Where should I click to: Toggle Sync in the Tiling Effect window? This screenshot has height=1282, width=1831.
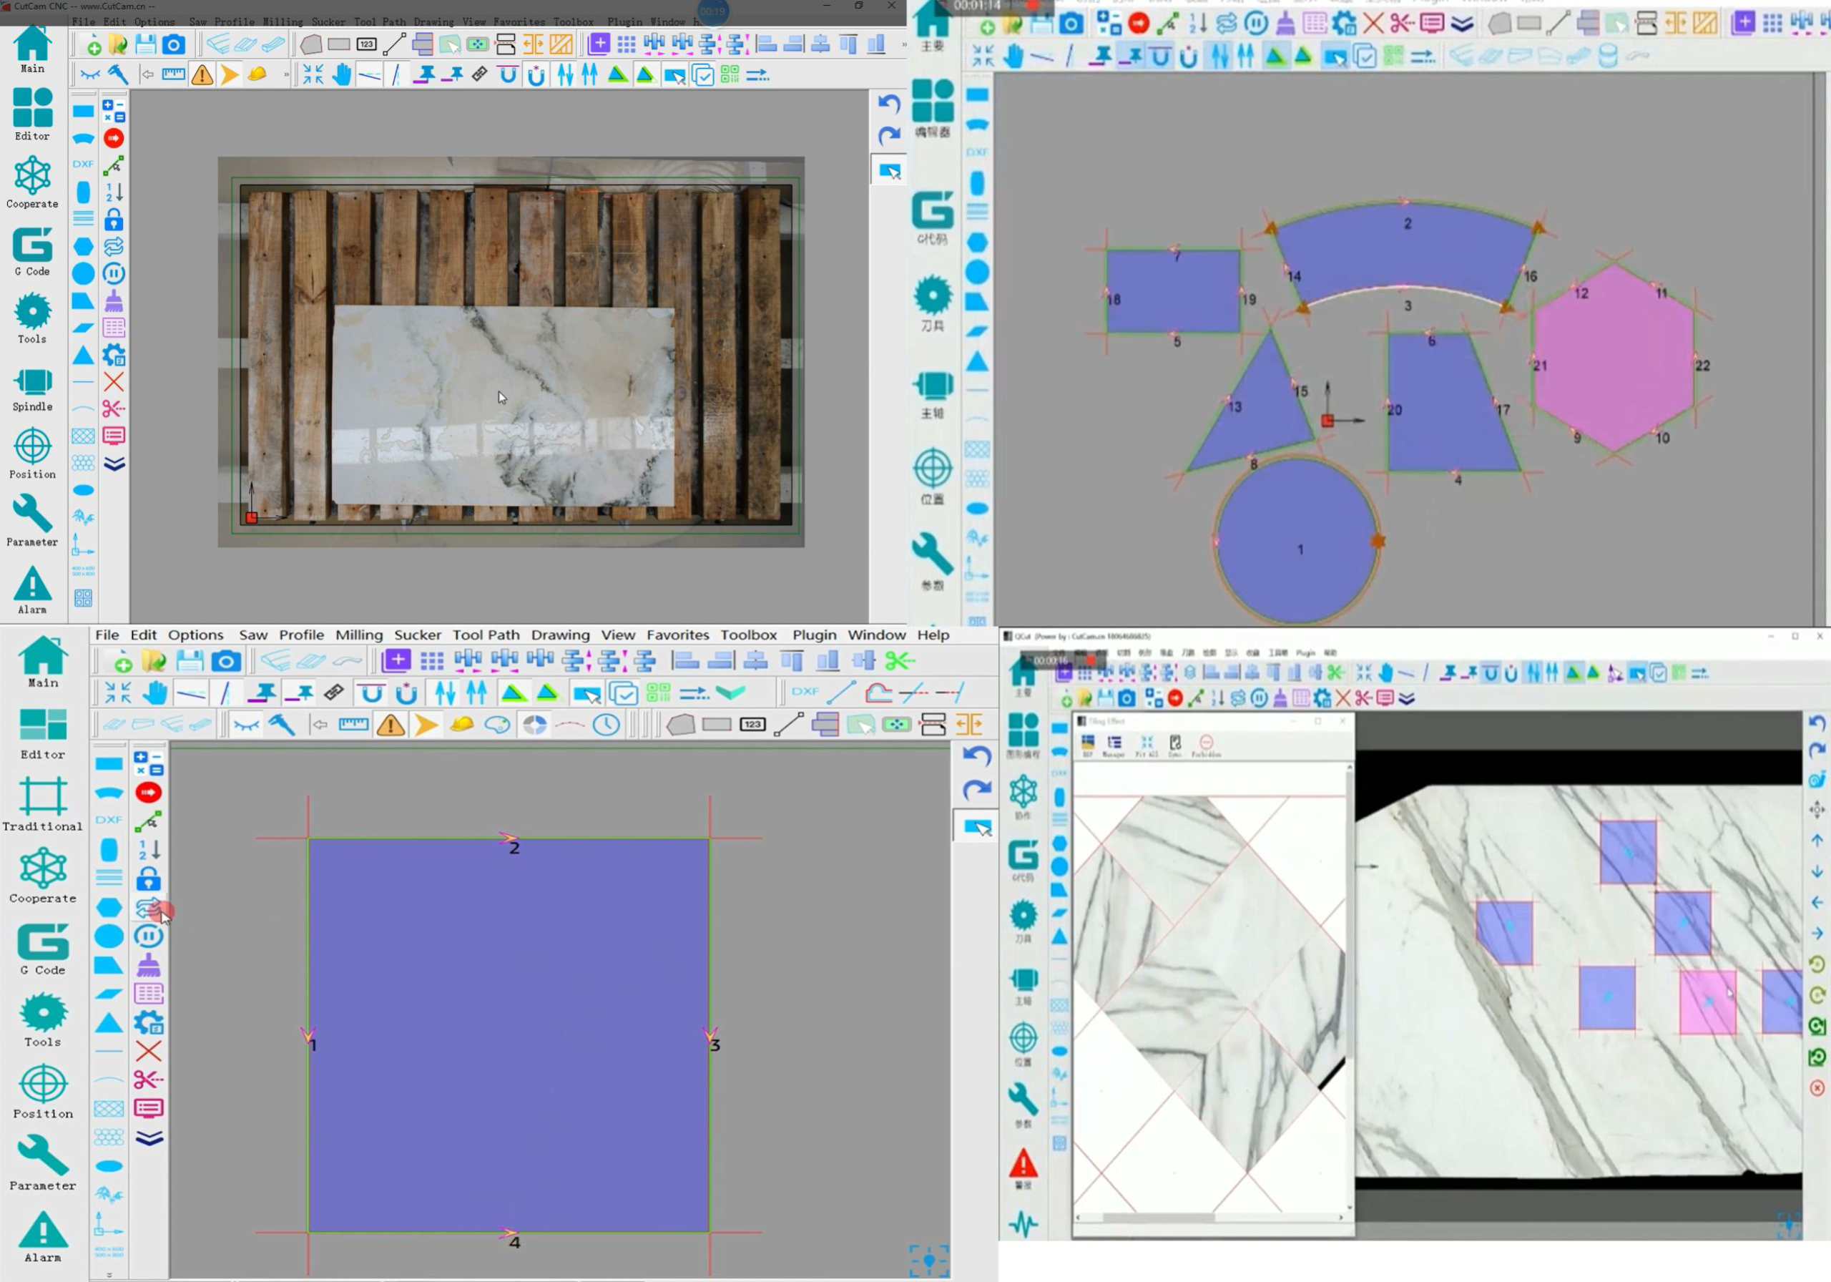click(x=1174, y=746)
